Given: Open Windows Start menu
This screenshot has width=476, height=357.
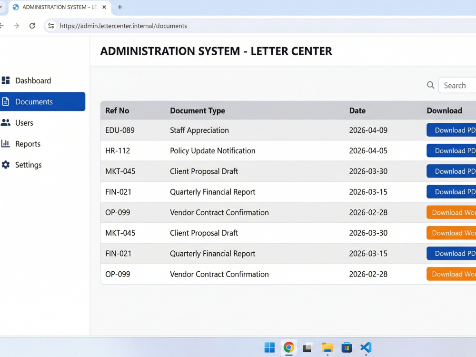Looking at the screenshot, I should tap(269, 347).
